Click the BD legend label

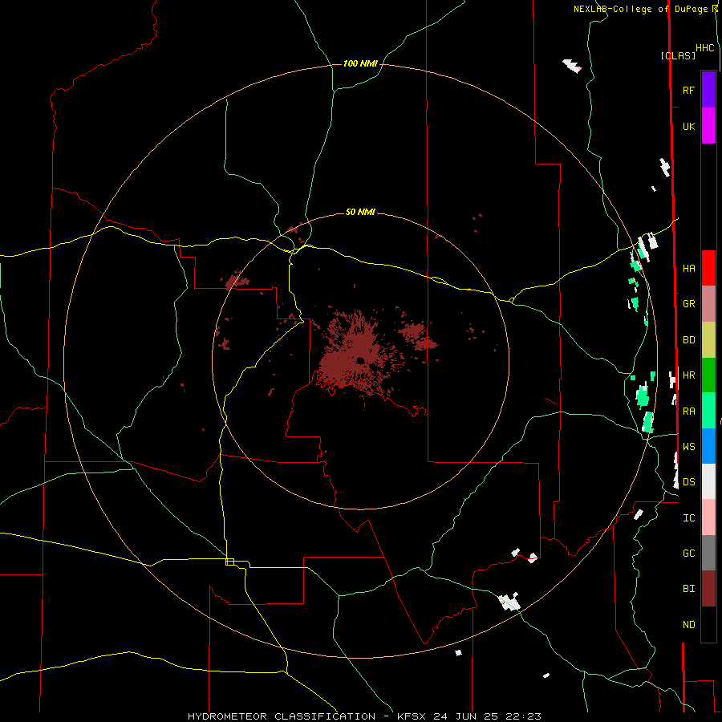click(x=688, y=340)
